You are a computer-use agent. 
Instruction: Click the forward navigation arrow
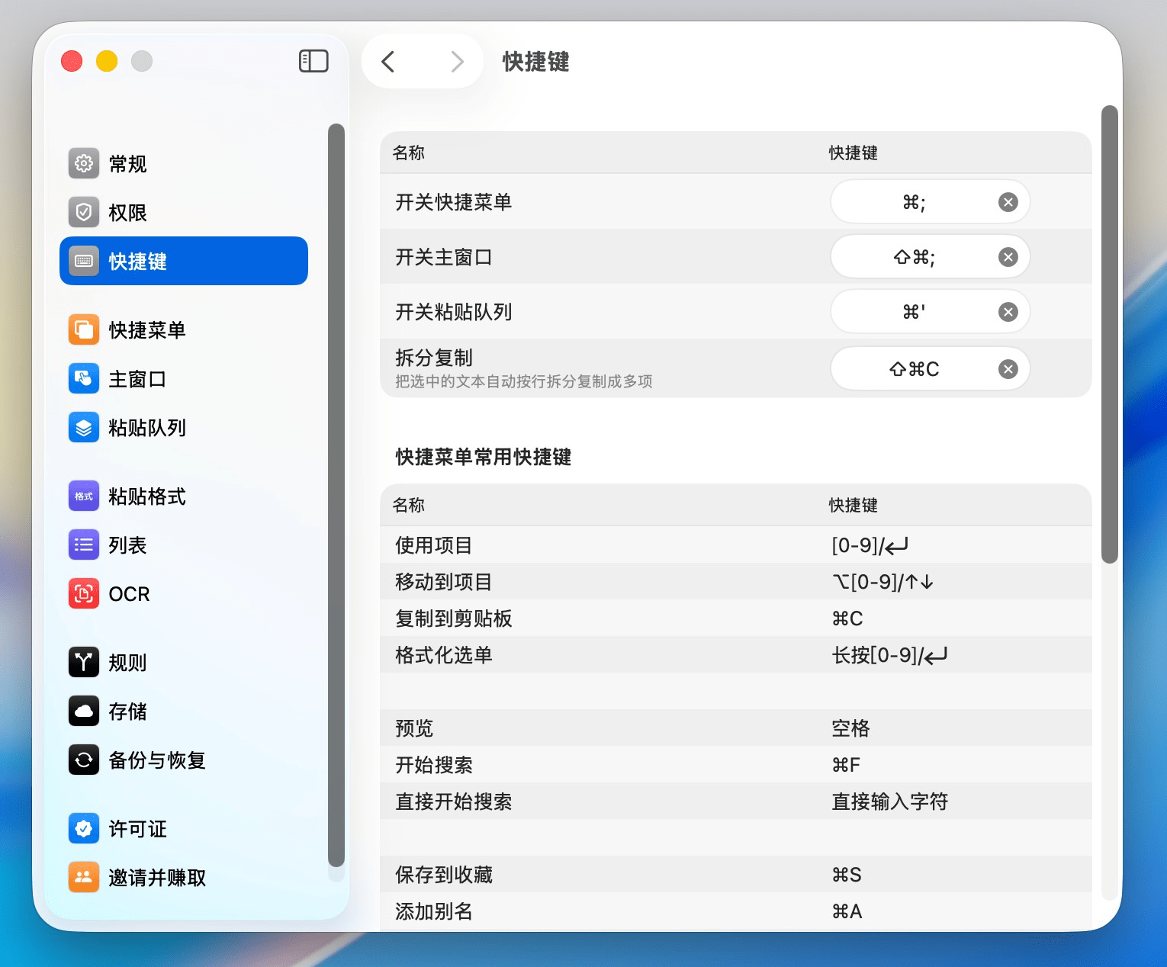click(457, 62)
